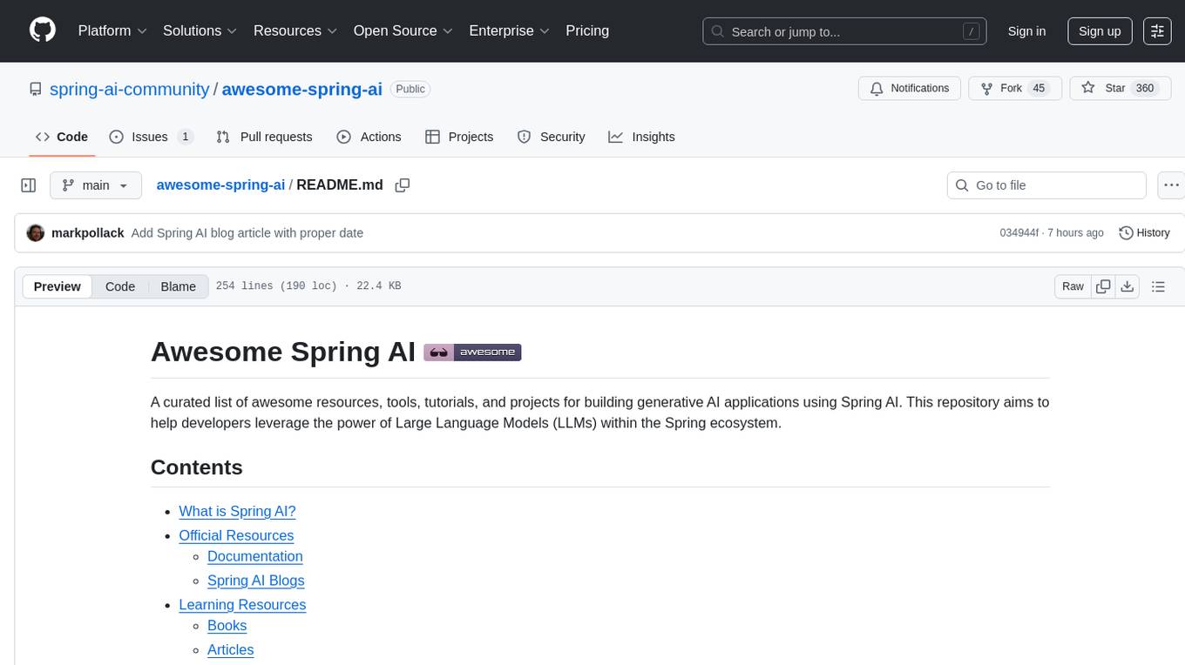Open the Raw file view
Viewport: 1185px width, 665px height.
(1073, 286)
